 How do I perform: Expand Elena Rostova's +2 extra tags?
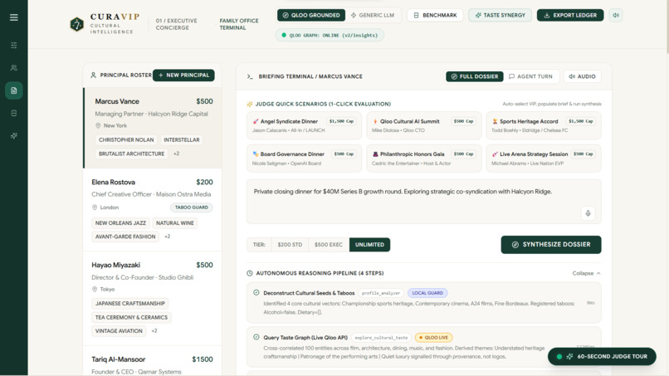168,237
